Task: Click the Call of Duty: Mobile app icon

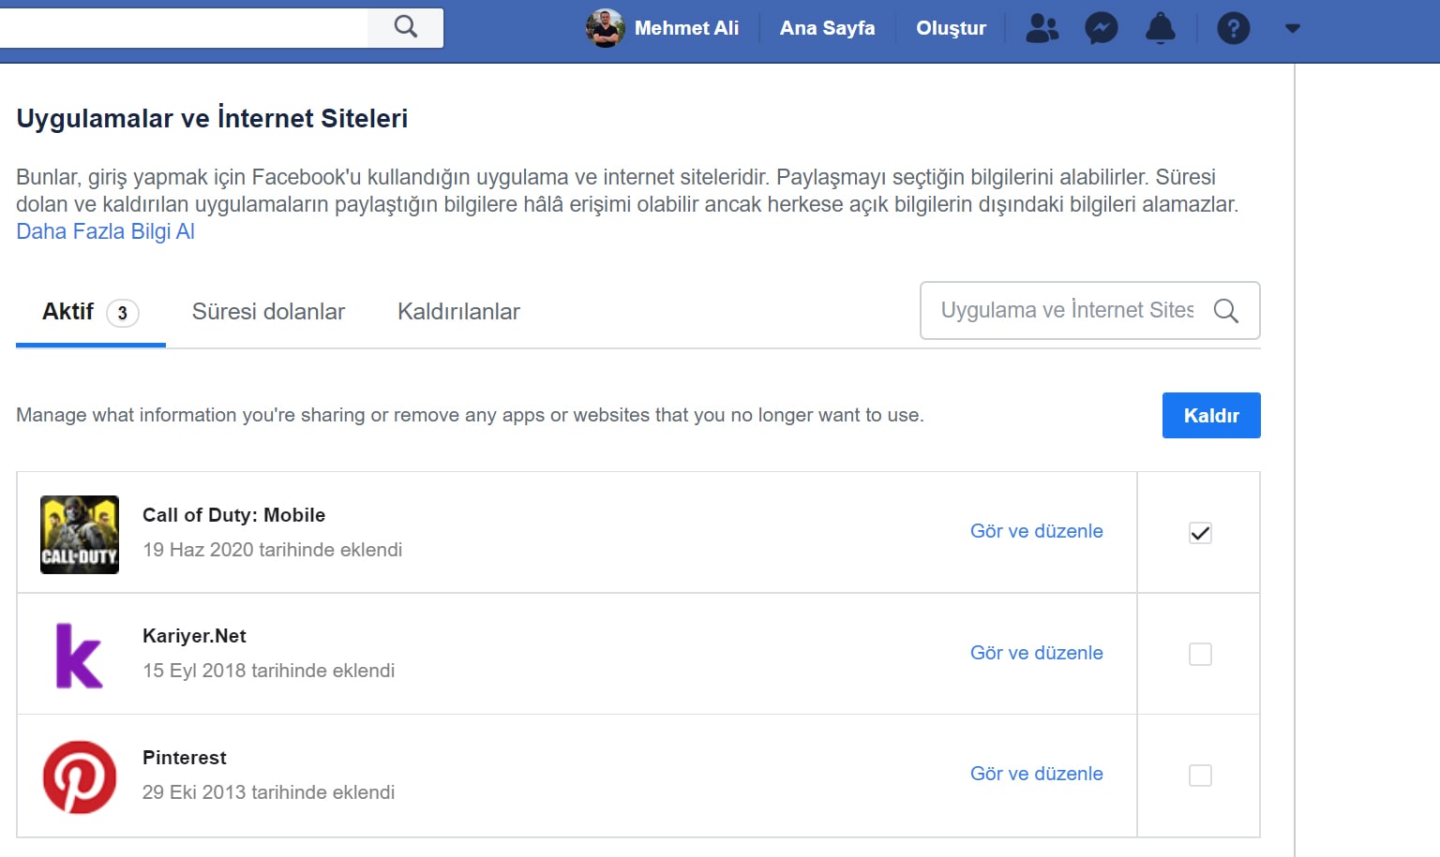Action: pos(80,534)
